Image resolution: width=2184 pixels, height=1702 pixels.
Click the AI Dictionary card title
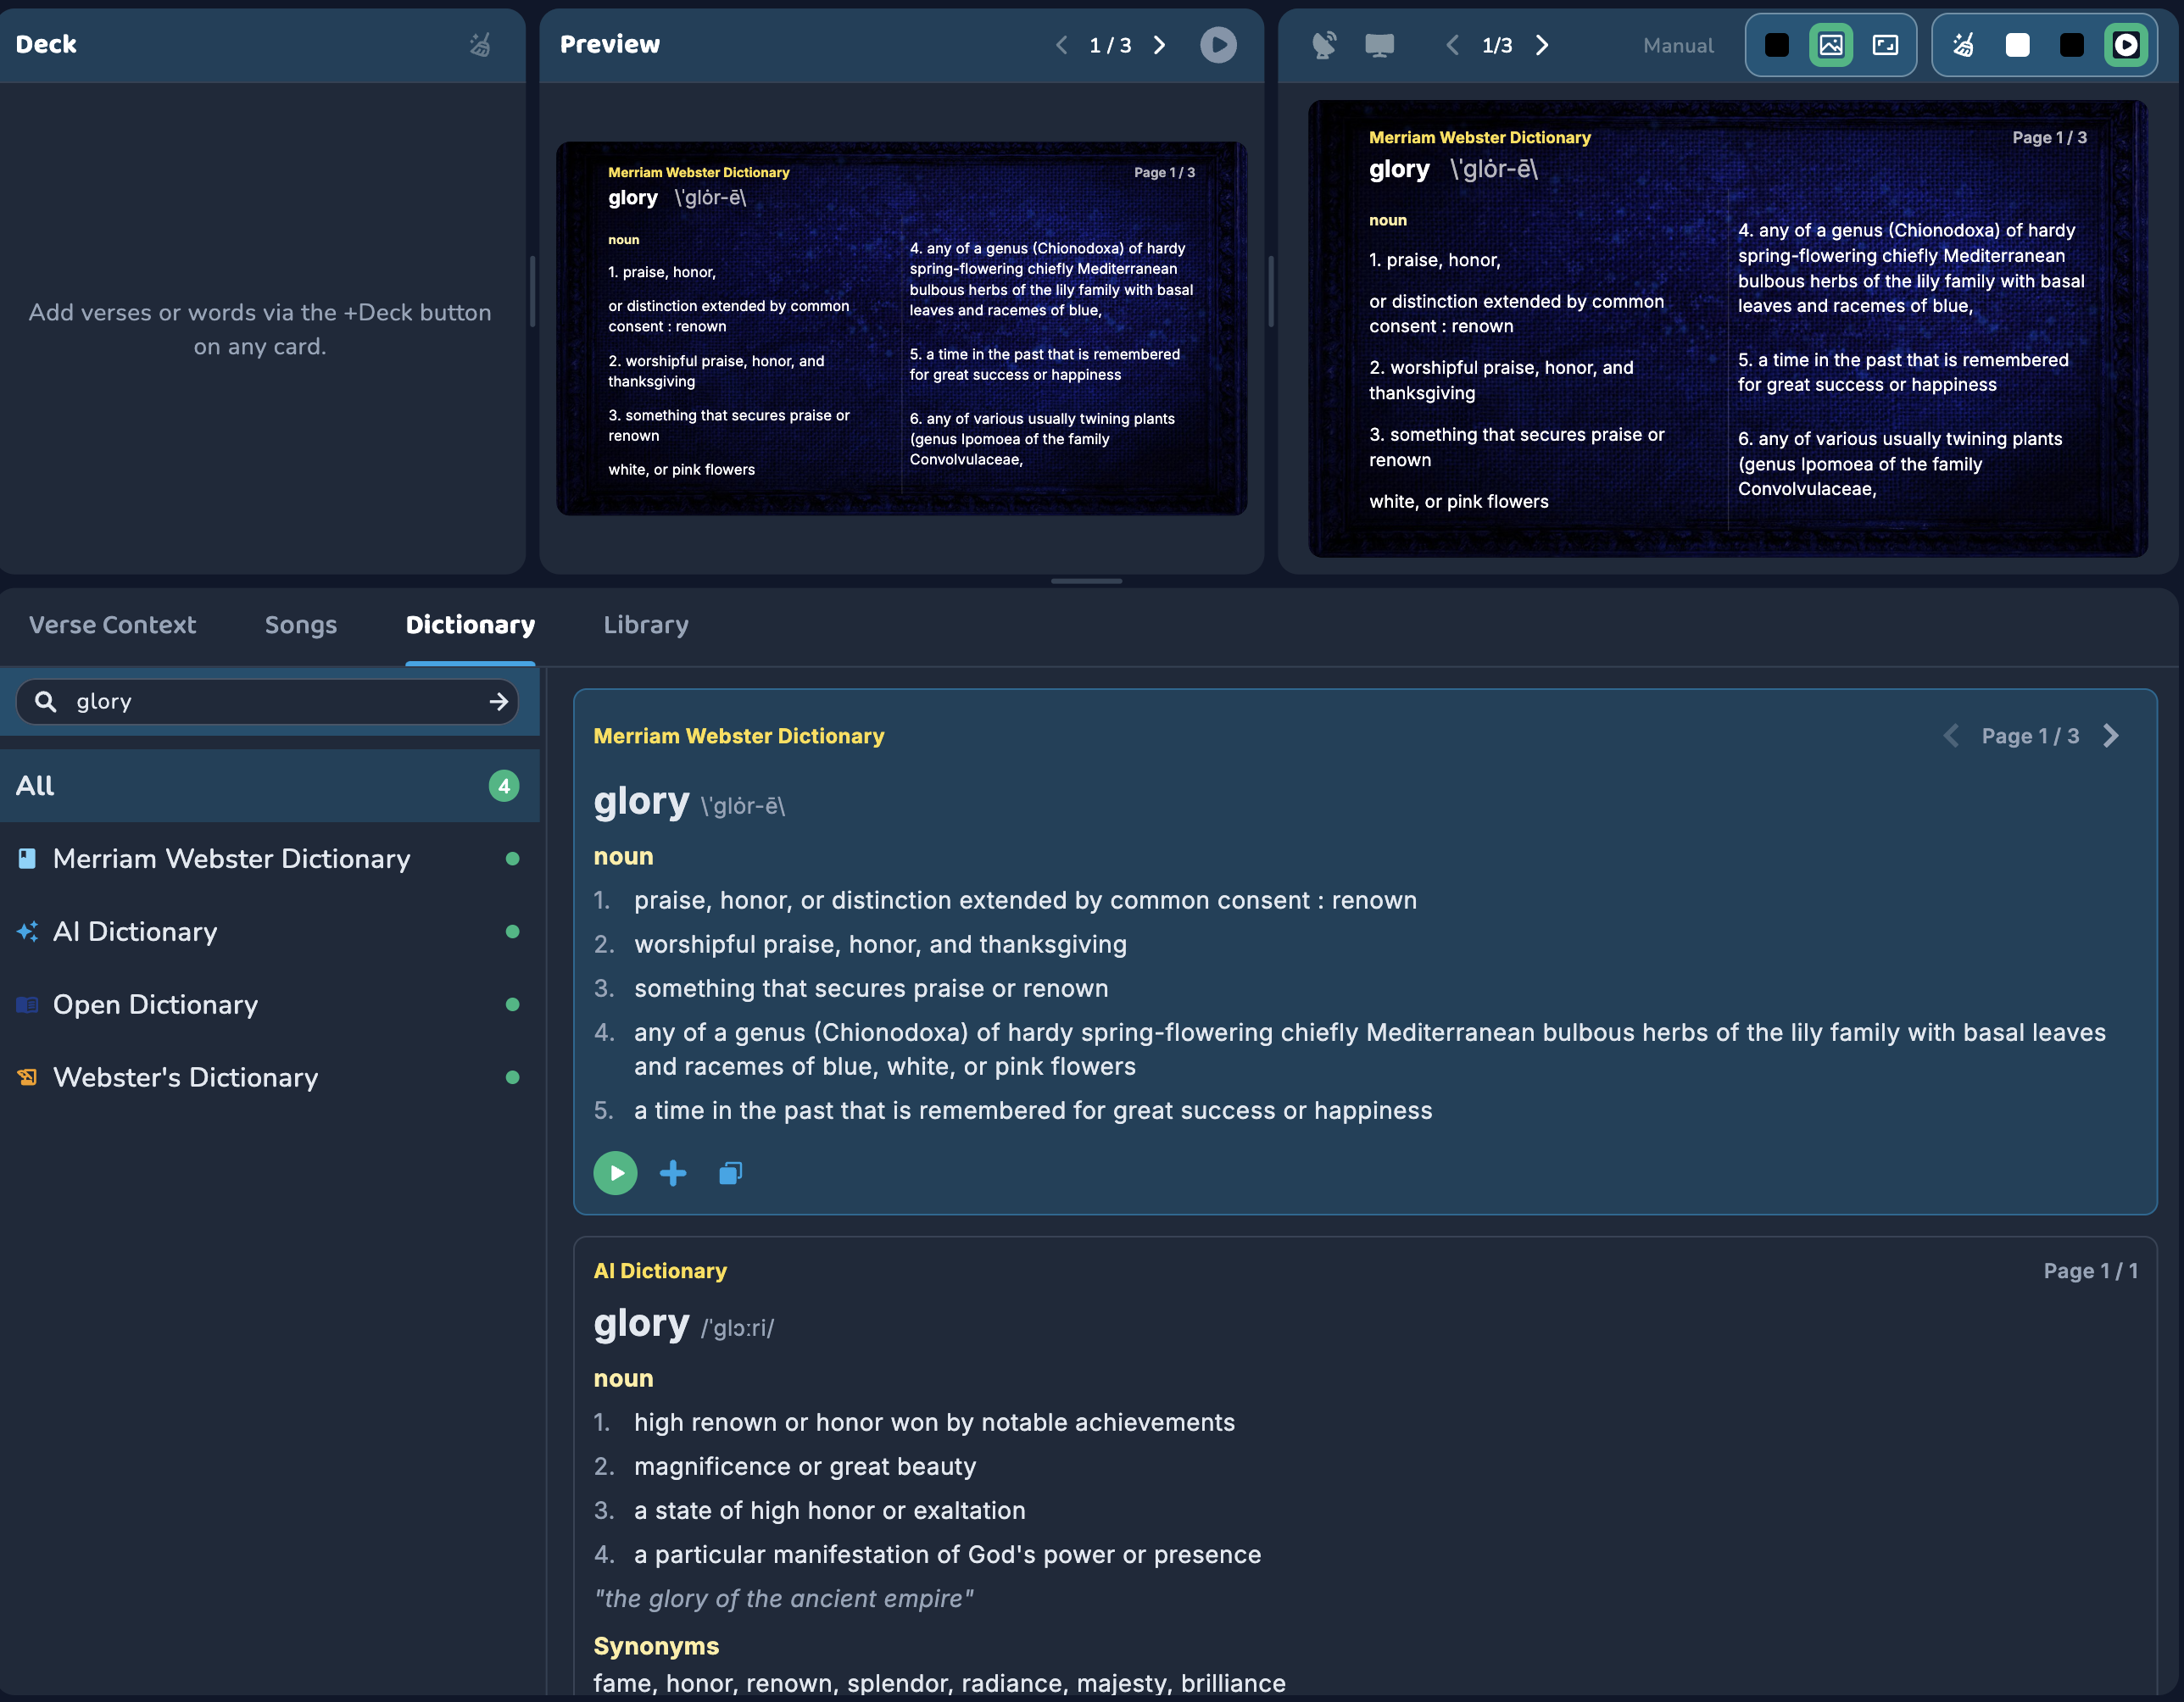(660, 1272)
